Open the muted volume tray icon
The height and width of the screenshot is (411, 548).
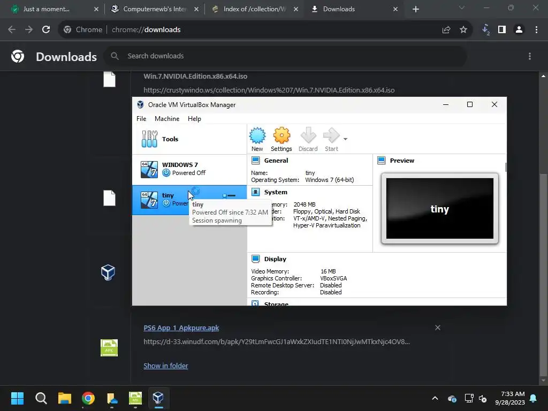point(483,398)
